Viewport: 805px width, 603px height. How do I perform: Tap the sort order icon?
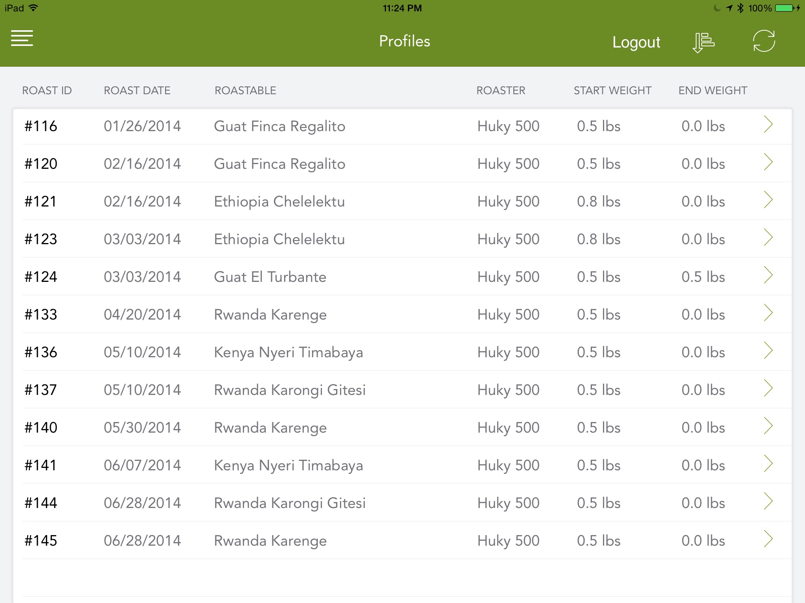704,43
